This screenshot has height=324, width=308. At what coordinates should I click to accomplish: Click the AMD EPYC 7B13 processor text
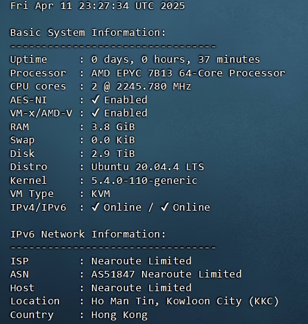188,73
